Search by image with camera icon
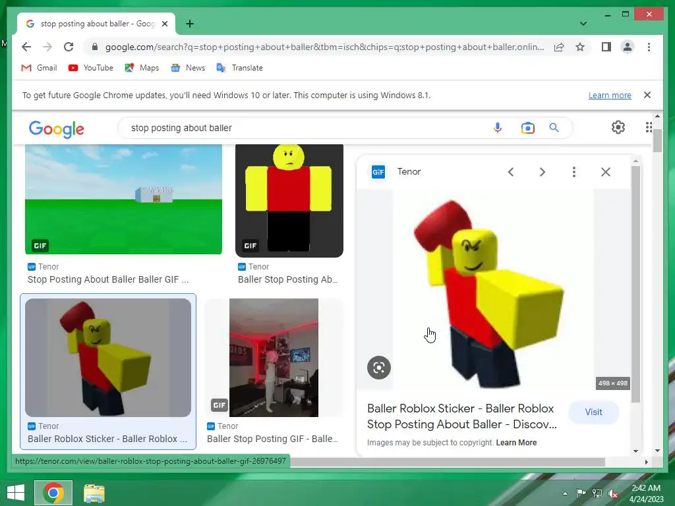675x506 pixels. (x=528, y=128)
